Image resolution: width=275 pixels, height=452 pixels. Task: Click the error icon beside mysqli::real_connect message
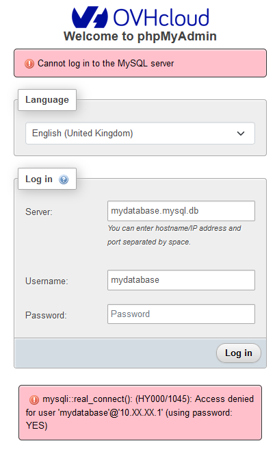[34, 399]
